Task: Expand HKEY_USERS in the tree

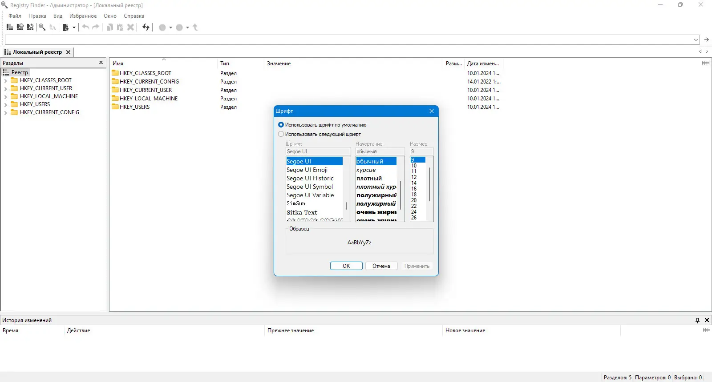Action: pyautogui.click(x=5, y=105)
